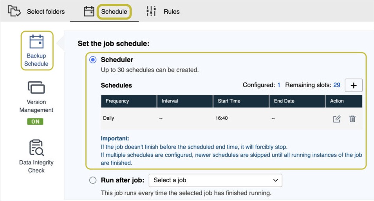Image resolution: width=374 pixels, height=201 pixels.
Task: Edit the Daily schedule entry
Action: pos(336,118)
